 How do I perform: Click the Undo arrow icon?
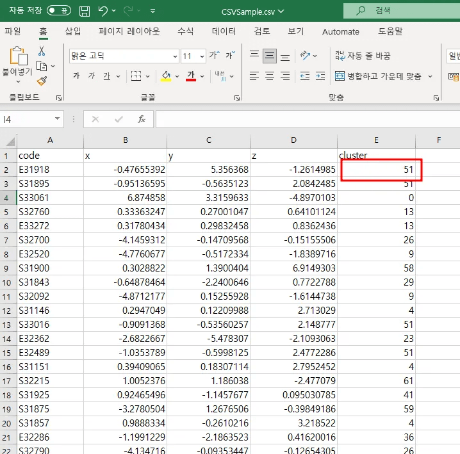click(x=103, y=11)
